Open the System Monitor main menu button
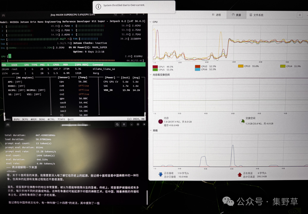Screen dimensions: 308x214 (x=300, y=15)
